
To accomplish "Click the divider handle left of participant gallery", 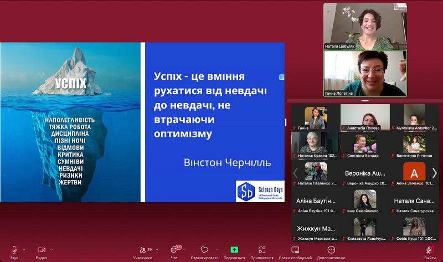I will [x=286, y=121].
